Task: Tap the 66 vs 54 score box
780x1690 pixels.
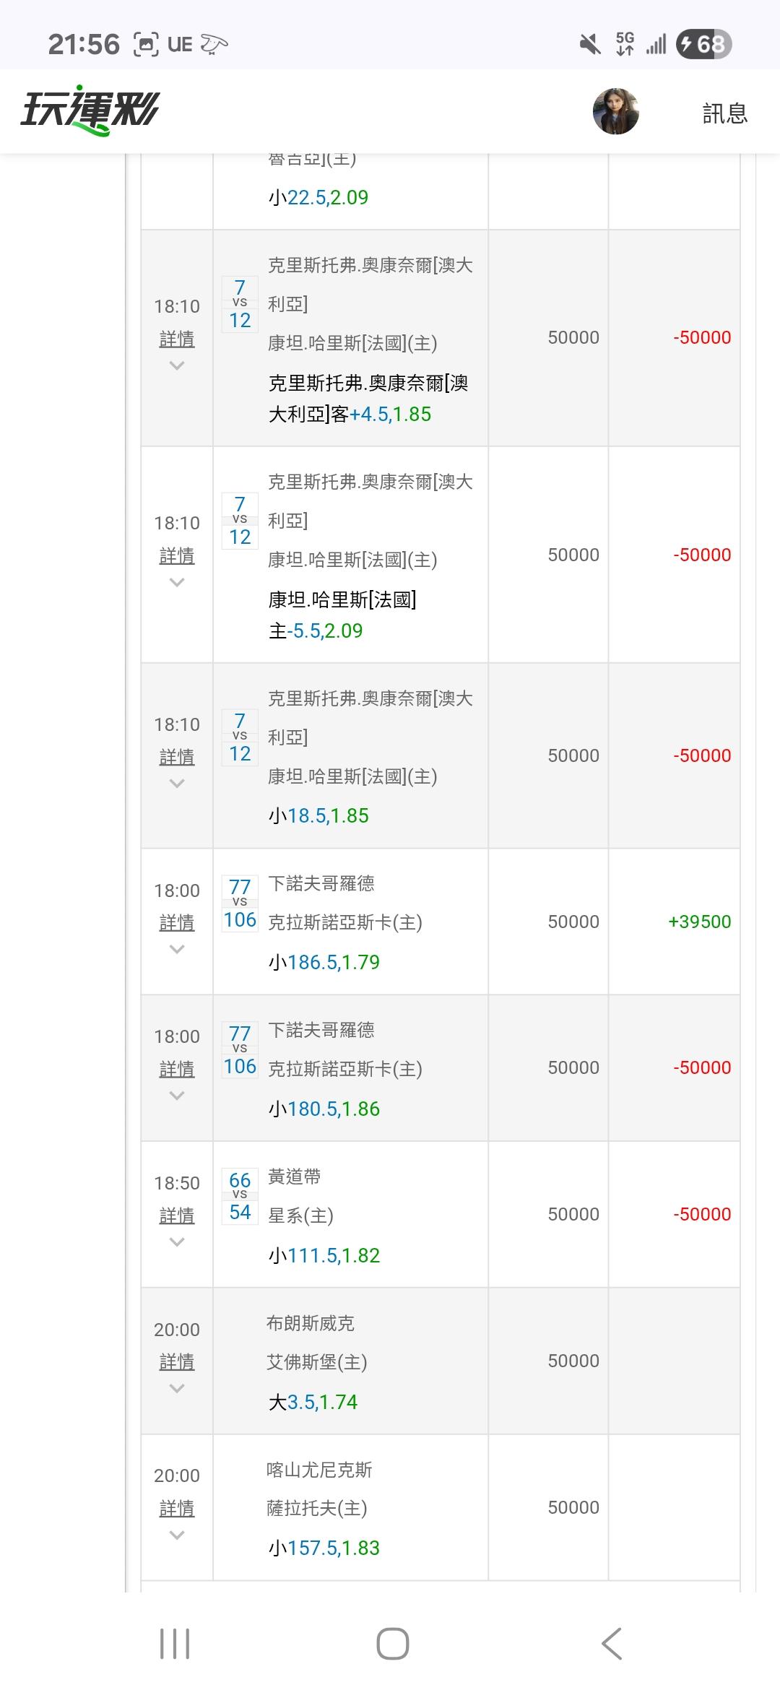Action: click(x=240, y=1196)
